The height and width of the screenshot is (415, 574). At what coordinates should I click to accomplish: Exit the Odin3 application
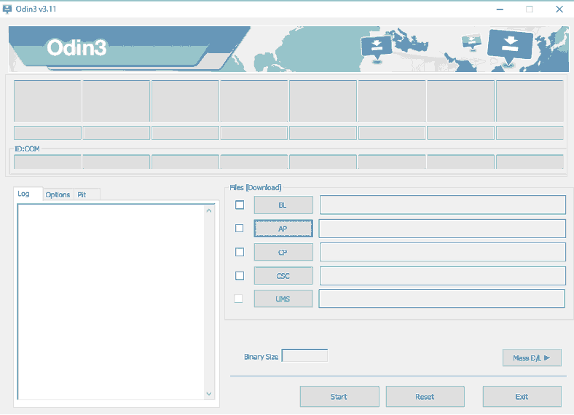coord(522,397)
